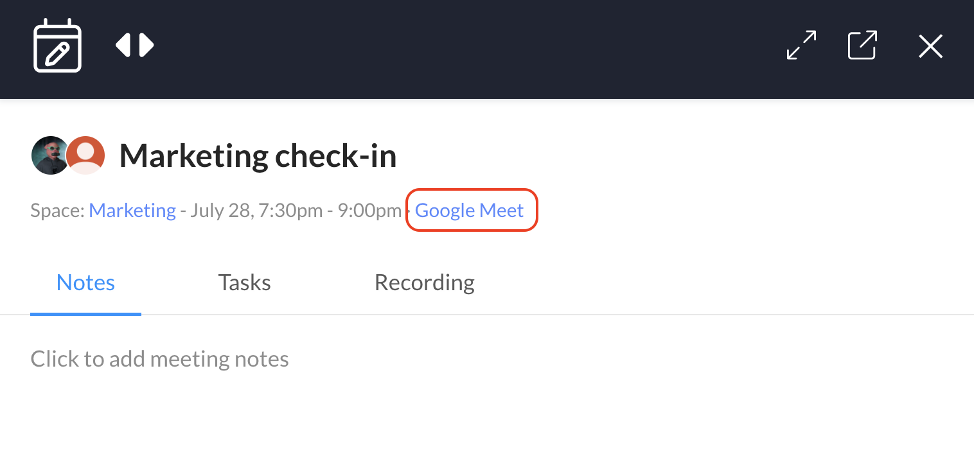Click the 9:00pm end time

tap(369, 211)
